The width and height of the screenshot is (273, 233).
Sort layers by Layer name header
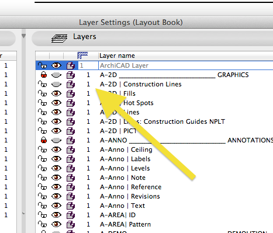point(117,55)
